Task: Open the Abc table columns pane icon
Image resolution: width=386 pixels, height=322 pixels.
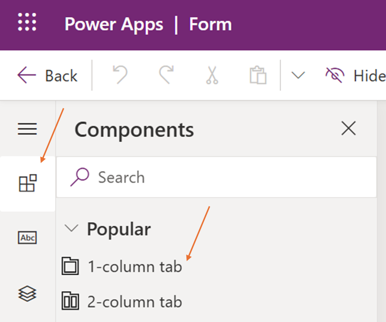Action: pyautogui.click(x=27, y=237)
